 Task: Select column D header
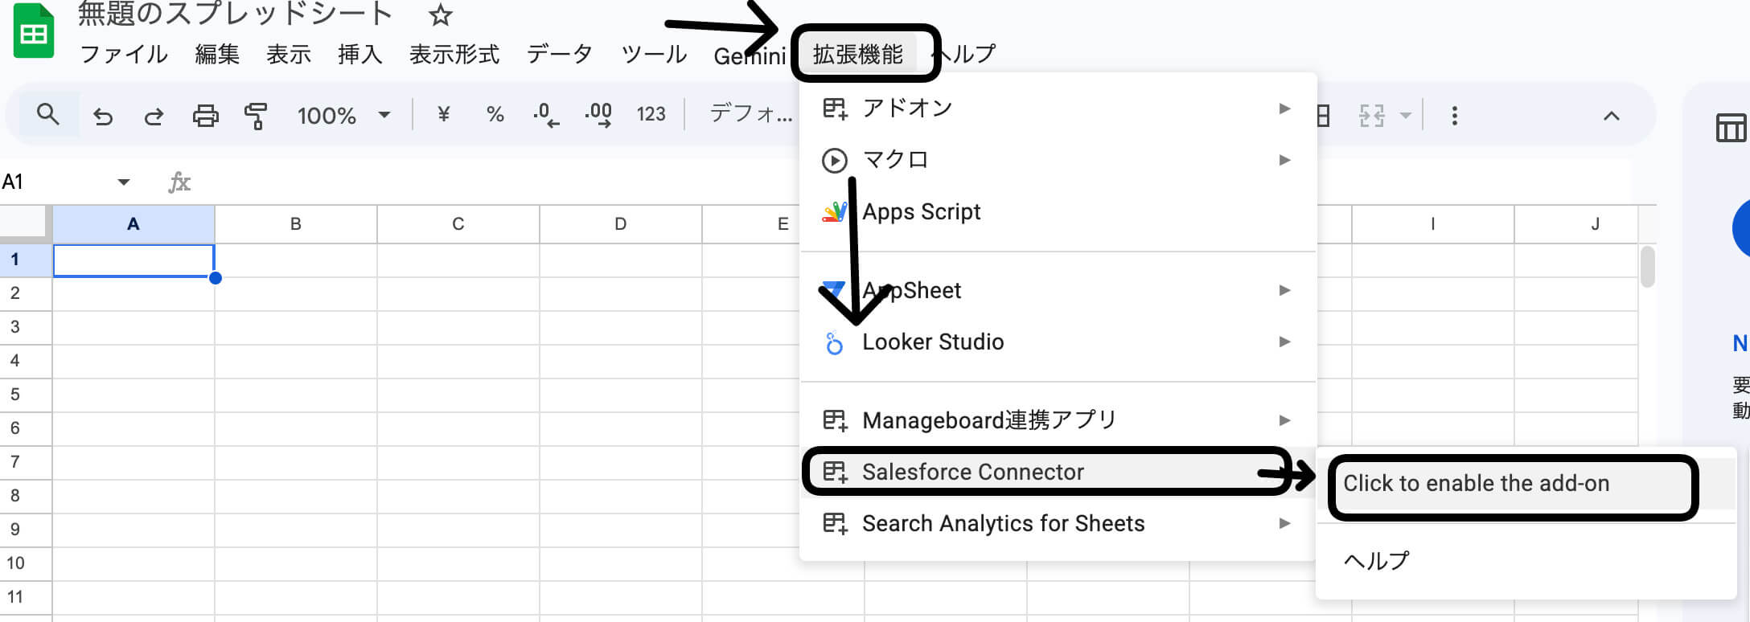pos(621,224)
